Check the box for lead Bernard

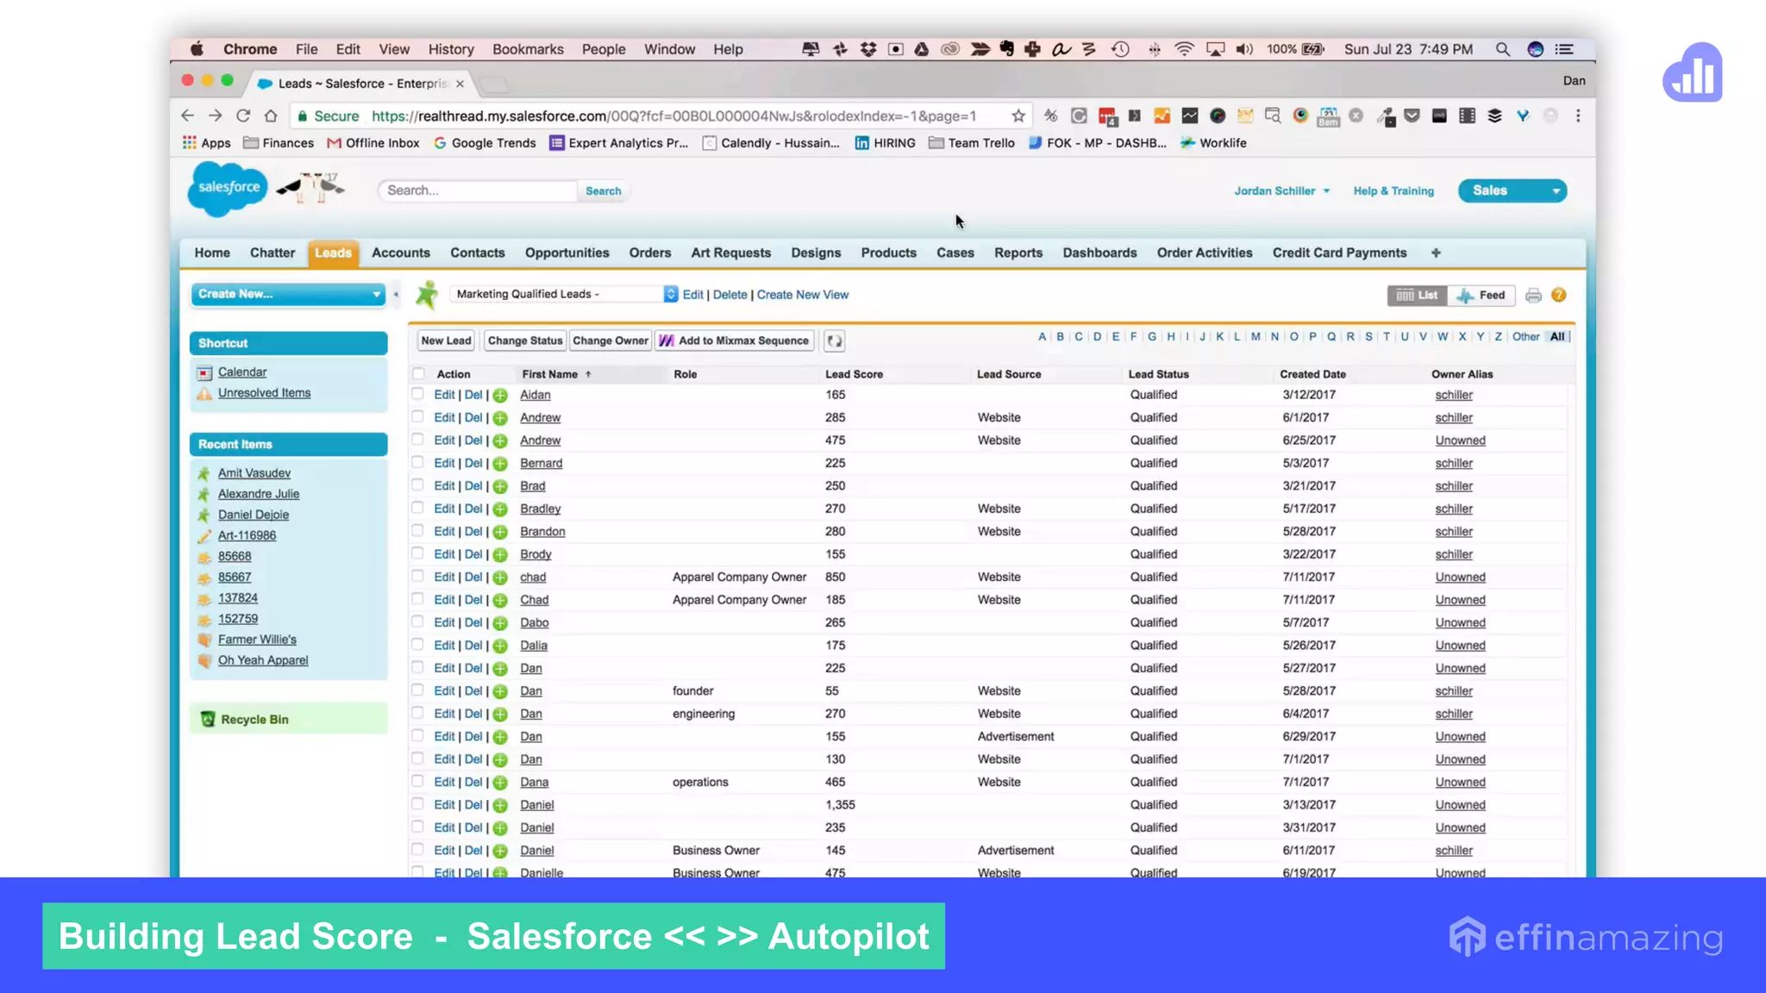pos(418,462)
